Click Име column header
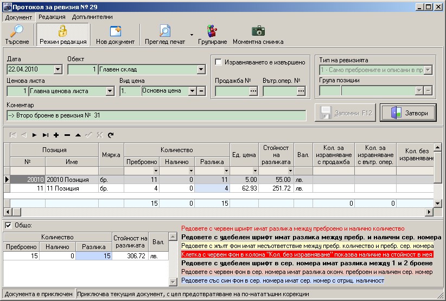The image size is (446, 301). coord(72,162)
